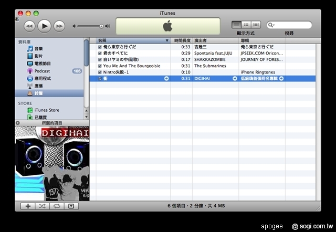Sort by Time column header (時間長度)
Image resolution: width=336 pixels, height=232 pixels.
181,40
